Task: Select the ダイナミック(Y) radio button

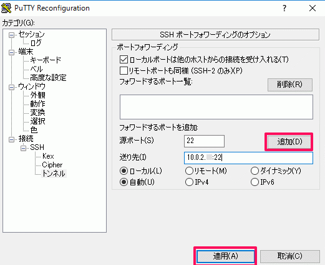Action: click(x=255, y=171)
